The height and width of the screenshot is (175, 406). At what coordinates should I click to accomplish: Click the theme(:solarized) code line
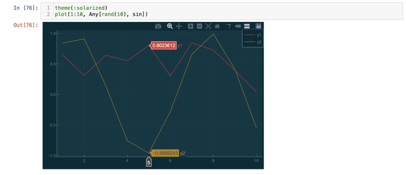[x=80, y=8]
